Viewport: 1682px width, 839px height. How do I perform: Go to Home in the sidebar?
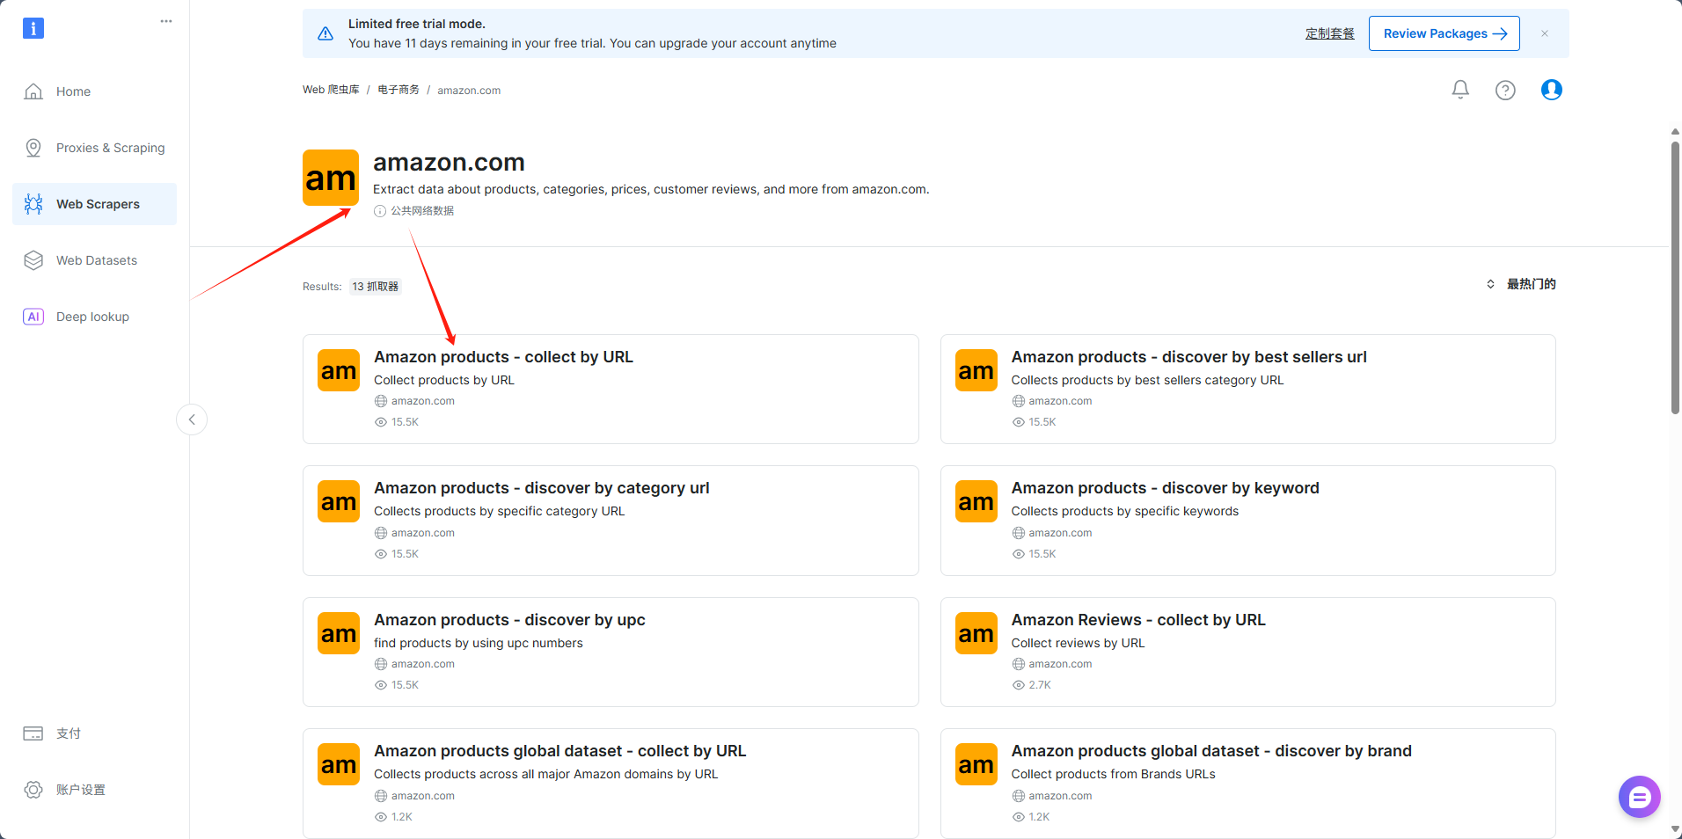95,91
